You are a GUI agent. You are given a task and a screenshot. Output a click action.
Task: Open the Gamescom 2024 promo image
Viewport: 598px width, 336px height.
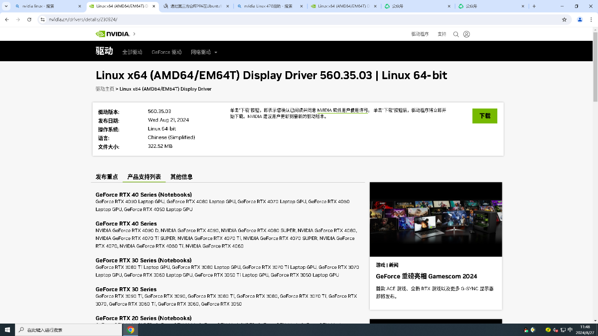(436, 219)
